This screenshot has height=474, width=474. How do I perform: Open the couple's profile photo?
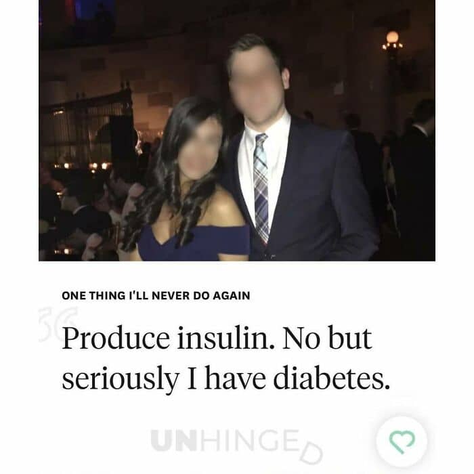pos(237,130)
